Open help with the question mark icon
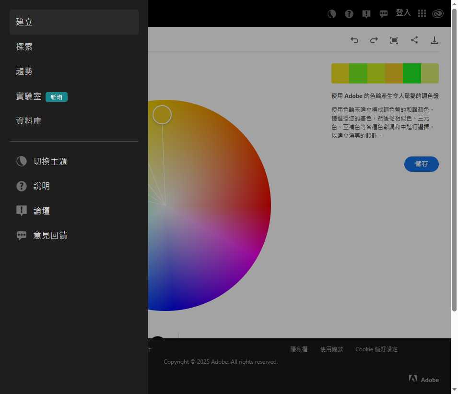This screenshot has height=394, width=458. (349, 13)
